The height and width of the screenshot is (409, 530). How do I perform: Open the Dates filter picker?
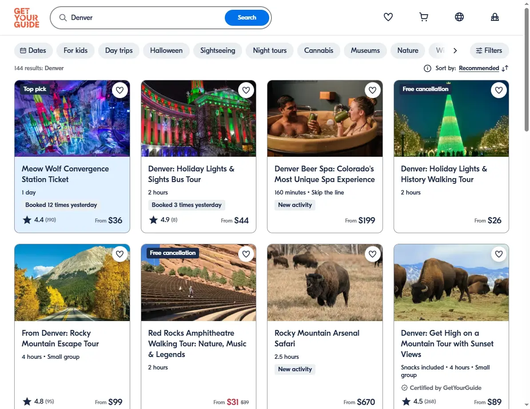click(x=33, y=50)
